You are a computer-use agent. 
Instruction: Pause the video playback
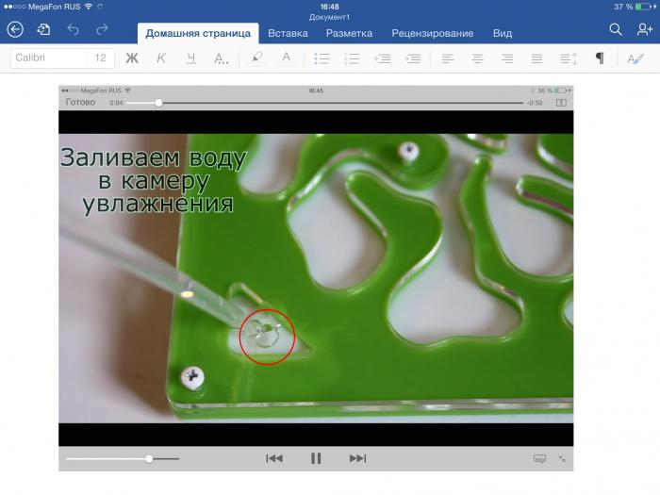(316, 458)
